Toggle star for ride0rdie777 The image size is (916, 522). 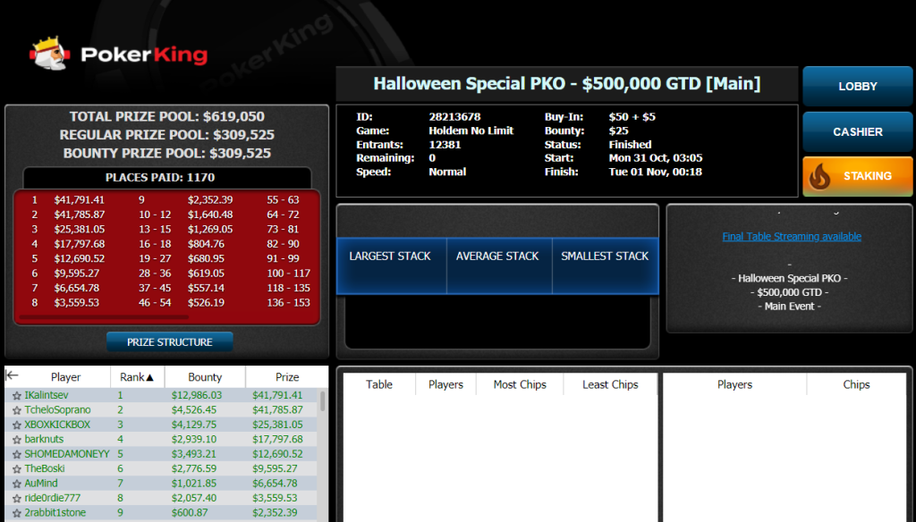tap(17, 498)
